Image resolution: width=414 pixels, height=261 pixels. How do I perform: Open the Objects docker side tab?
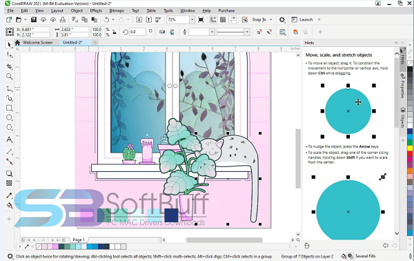click(403, 117)
